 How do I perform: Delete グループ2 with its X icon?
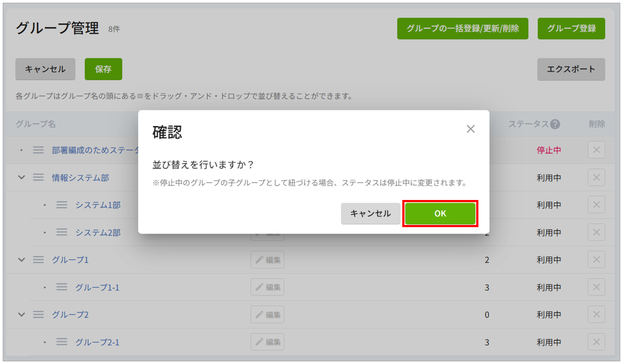pyautogui.click(x=596, y=315)
